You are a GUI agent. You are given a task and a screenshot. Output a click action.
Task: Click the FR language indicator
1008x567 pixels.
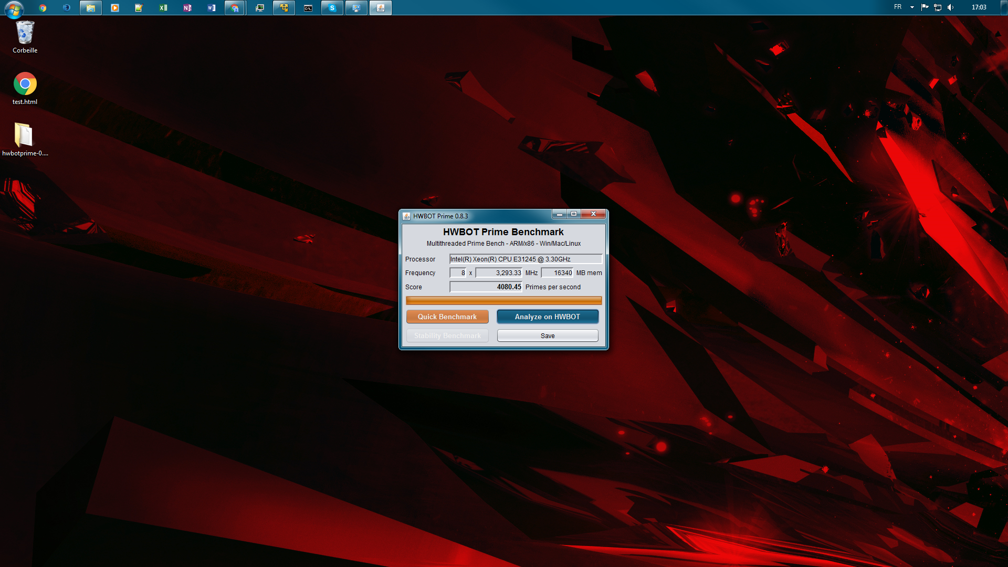(898, 7)
